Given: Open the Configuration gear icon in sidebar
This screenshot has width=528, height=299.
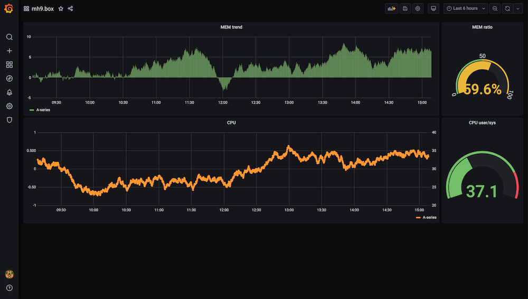Looking at the screenshot, I should [10, 106].
